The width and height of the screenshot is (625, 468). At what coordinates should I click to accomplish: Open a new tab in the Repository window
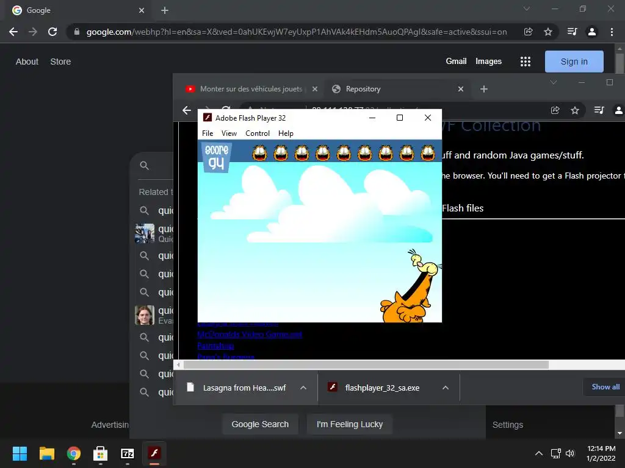point(484,89)
